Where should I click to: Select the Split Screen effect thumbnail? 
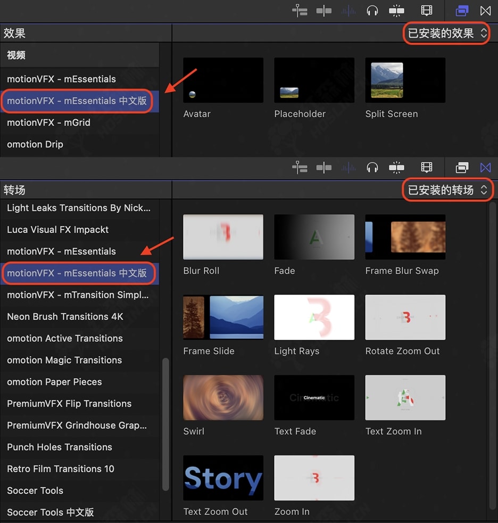coord(405,80)
